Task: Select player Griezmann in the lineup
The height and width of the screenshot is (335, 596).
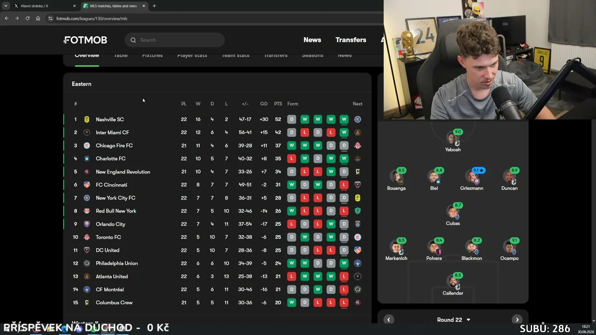Action: pos(472,180)
